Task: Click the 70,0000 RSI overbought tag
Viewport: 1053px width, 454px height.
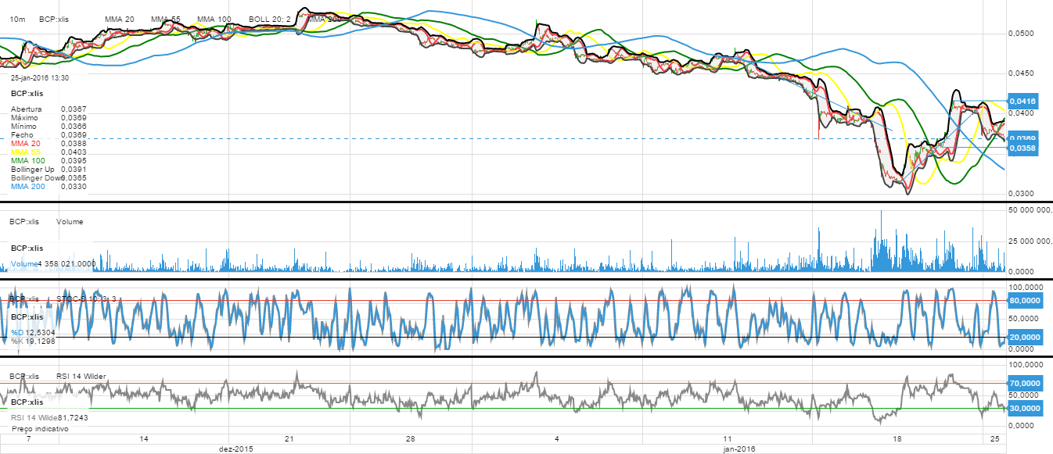Action: click(1022, 383)
